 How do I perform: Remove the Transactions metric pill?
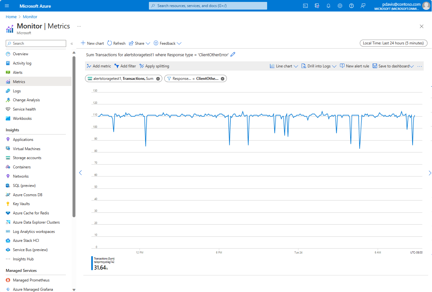tap(158, 79)
